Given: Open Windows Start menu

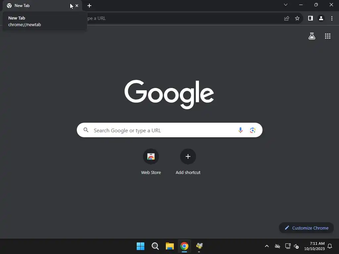Looking at the screenshot, I should click(x=140, y=246).
